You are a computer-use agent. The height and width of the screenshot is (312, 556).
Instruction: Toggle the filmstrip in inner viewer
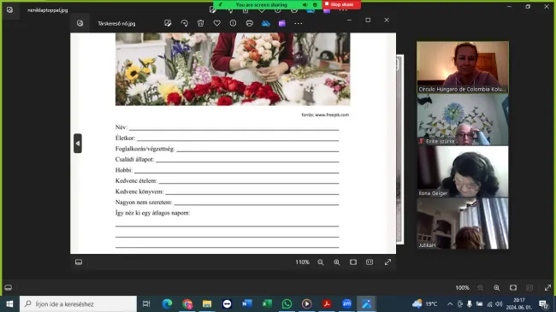pos(79,262)
